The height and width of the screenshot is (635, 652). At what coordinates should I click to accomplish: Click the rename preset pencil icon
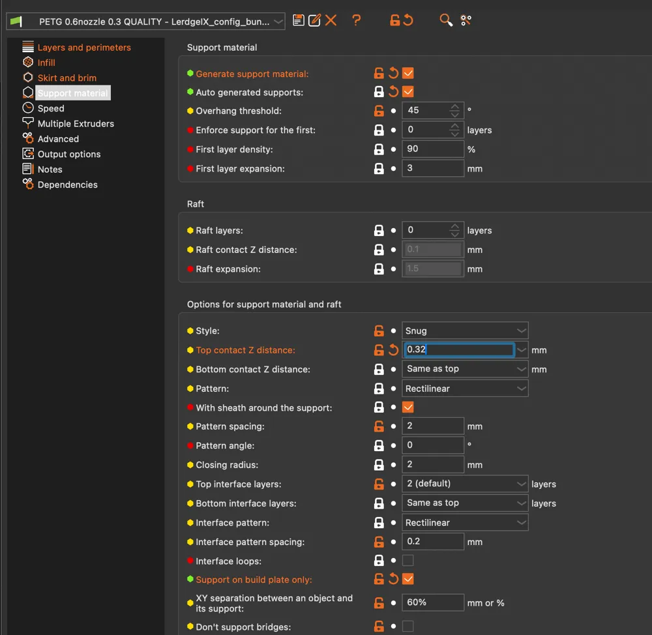coord(314,20)
